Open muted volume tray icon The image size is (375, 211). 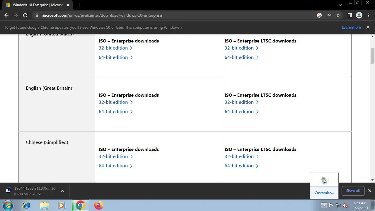[345, 205]
